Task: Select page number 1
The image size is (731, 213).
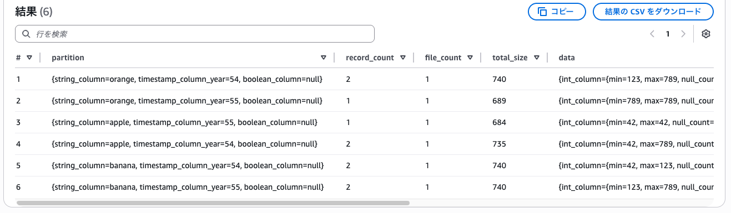Action: tap(668, 34)
